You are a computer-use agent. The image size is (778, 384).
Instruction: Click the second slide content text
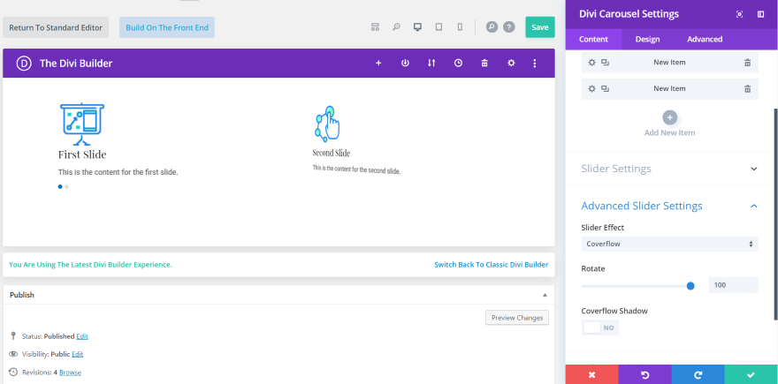(356, 169)
